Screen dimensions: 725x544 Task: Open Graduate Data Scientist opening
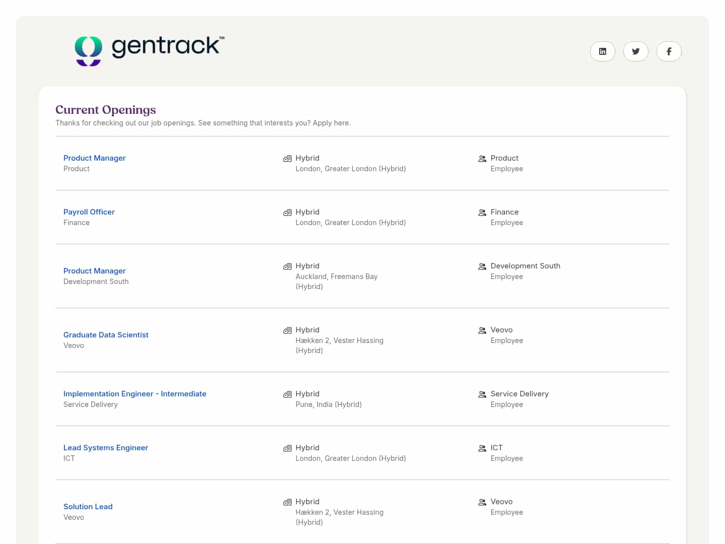pyautogui.click(x=106, y=335)
